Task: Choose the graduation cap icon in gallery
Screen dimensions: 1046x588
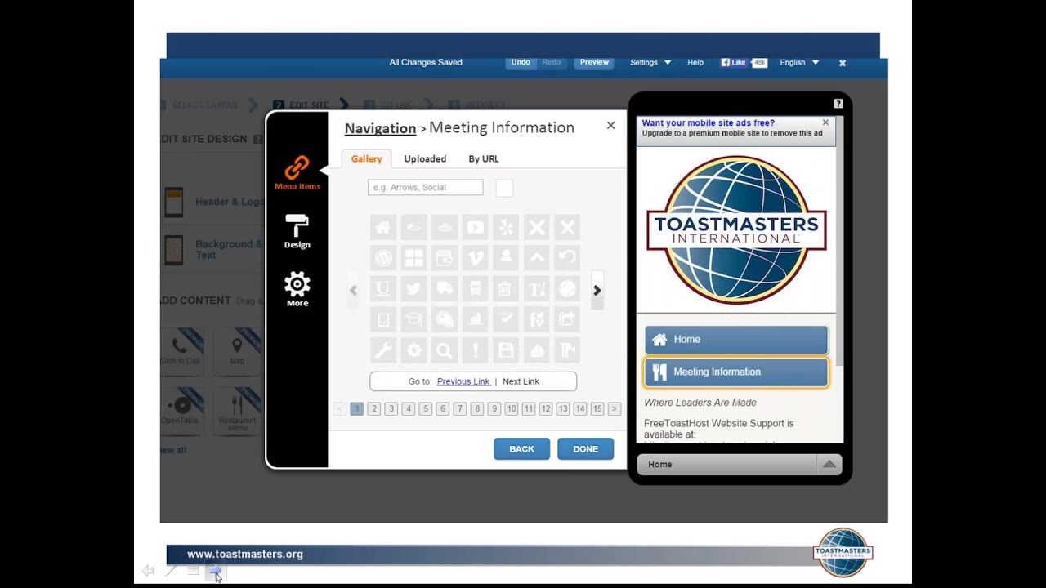Action: tap(413, 319)
